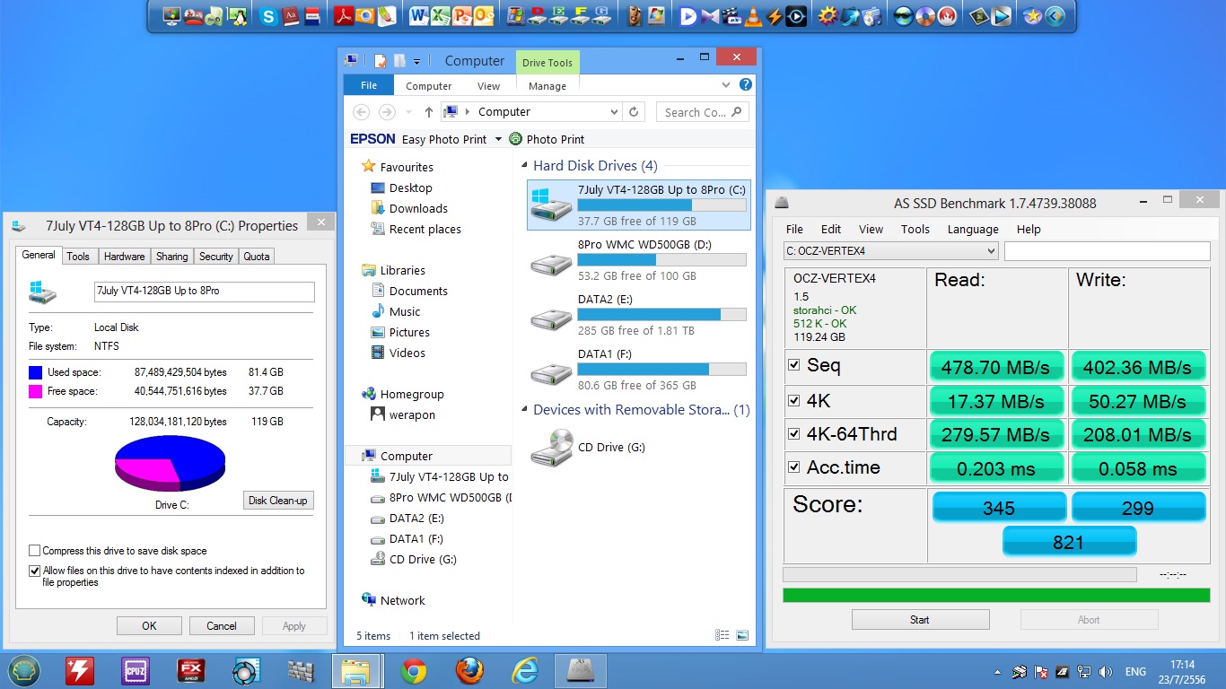This screenshot has width=1226, height=689.
Task: Toggle the 4K benchmark checkbox
Action: (793, 399)
